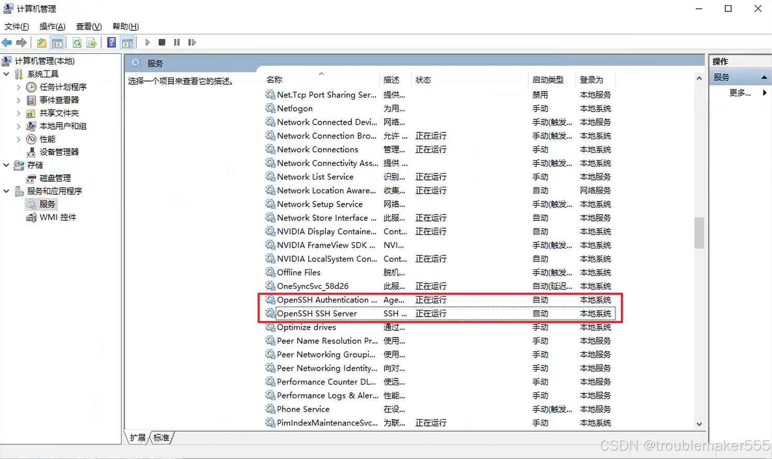Collapse the 系统工具 tree node
The width and height of the screenshot is (772, 459).
[x=6, y=74]
